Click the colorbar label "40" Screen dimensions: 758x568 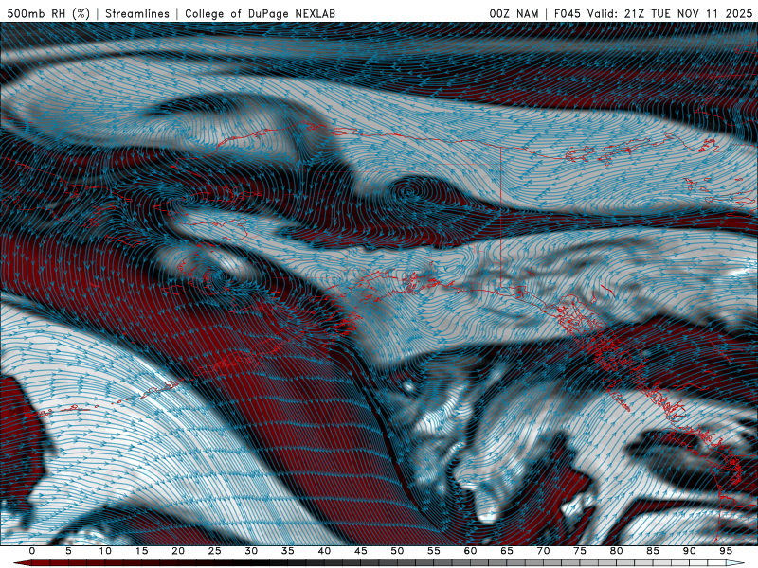click(324, 551)
